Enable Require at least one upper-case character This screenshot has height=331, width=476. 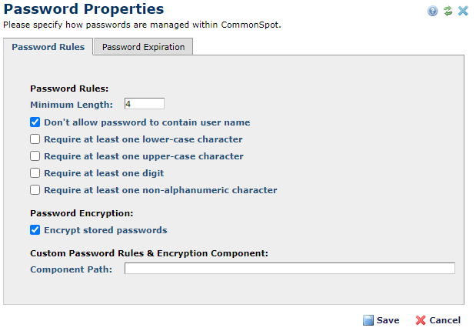tap(35, 156)
